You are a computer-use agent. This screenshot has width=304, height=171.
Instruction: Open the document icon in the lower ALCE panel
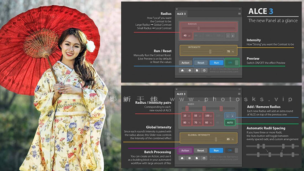(197, 158)
